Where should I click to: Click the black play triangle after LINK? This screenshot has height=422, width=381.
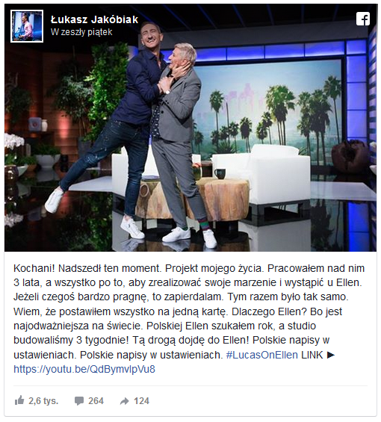click(x=331, y=355)
